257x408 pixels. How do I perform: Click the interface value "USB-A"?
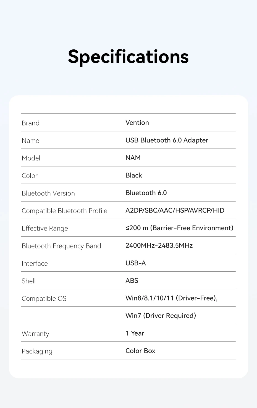[136, 263]
